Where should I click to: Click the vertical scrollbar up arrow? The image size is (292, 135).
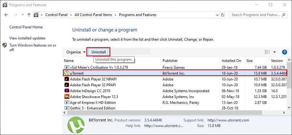(289, 60)
